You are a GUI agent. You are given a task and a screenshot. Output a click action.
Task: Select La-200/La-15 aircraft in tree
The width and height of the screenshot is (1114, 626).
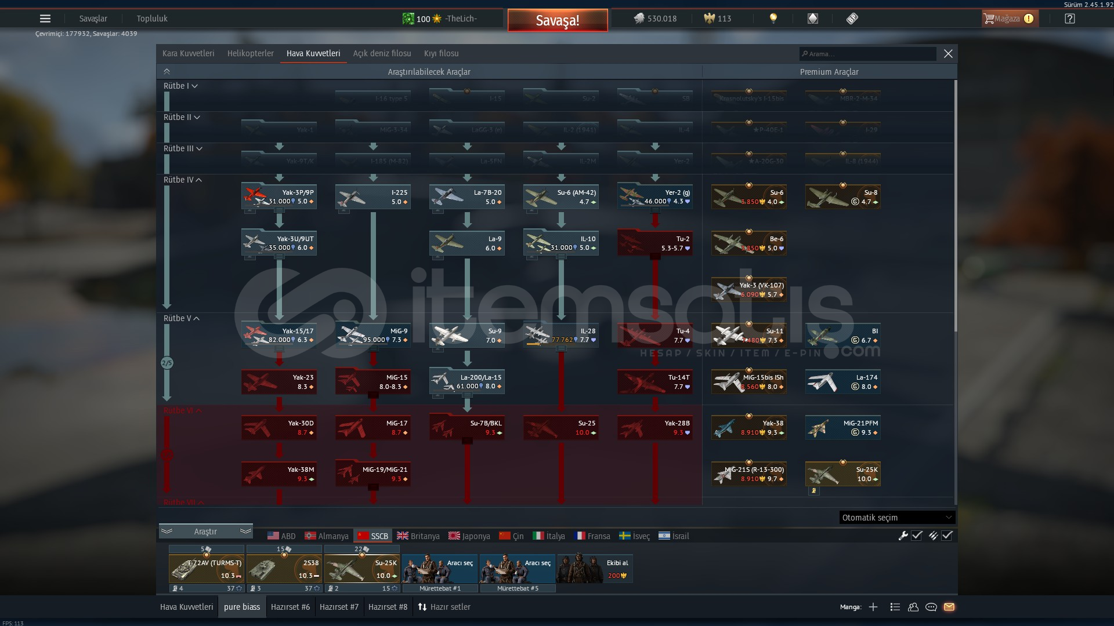[467, 381]
